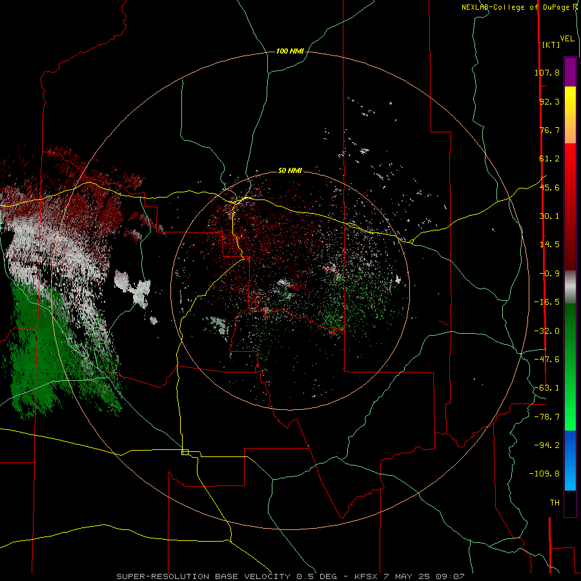
Task: Pick the gray near-zero segment of velocity scale
Action: point(570,287)
